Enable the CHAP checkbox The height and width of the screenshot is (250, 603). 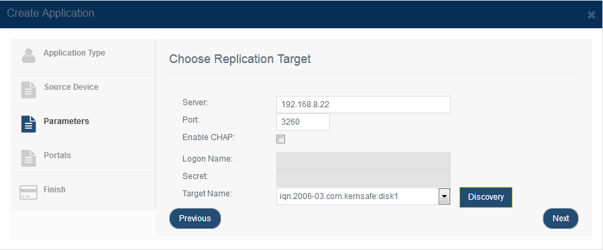[281, 139]
